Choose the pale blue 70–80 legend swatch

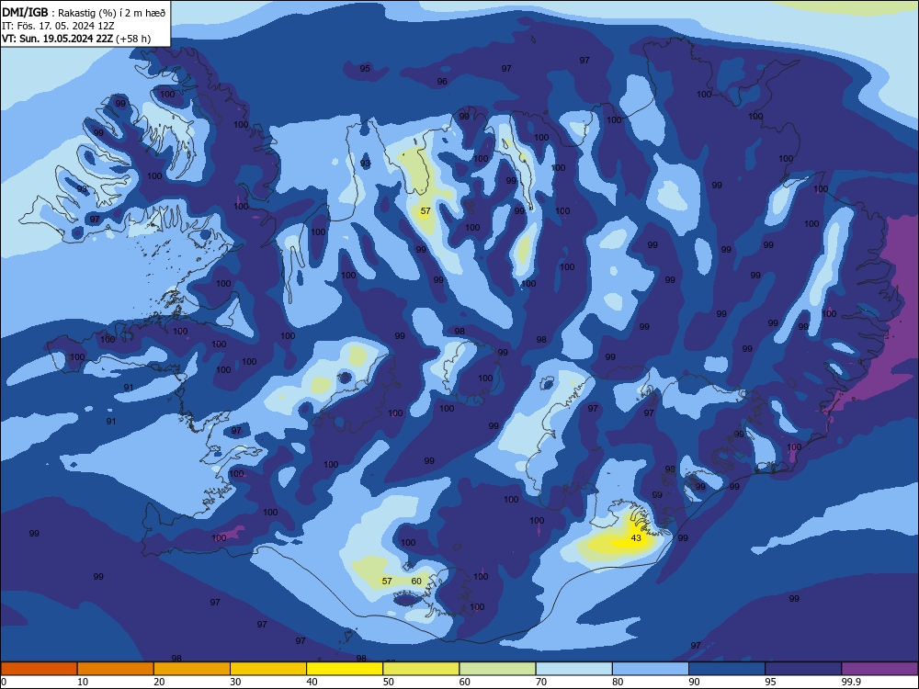573,669
